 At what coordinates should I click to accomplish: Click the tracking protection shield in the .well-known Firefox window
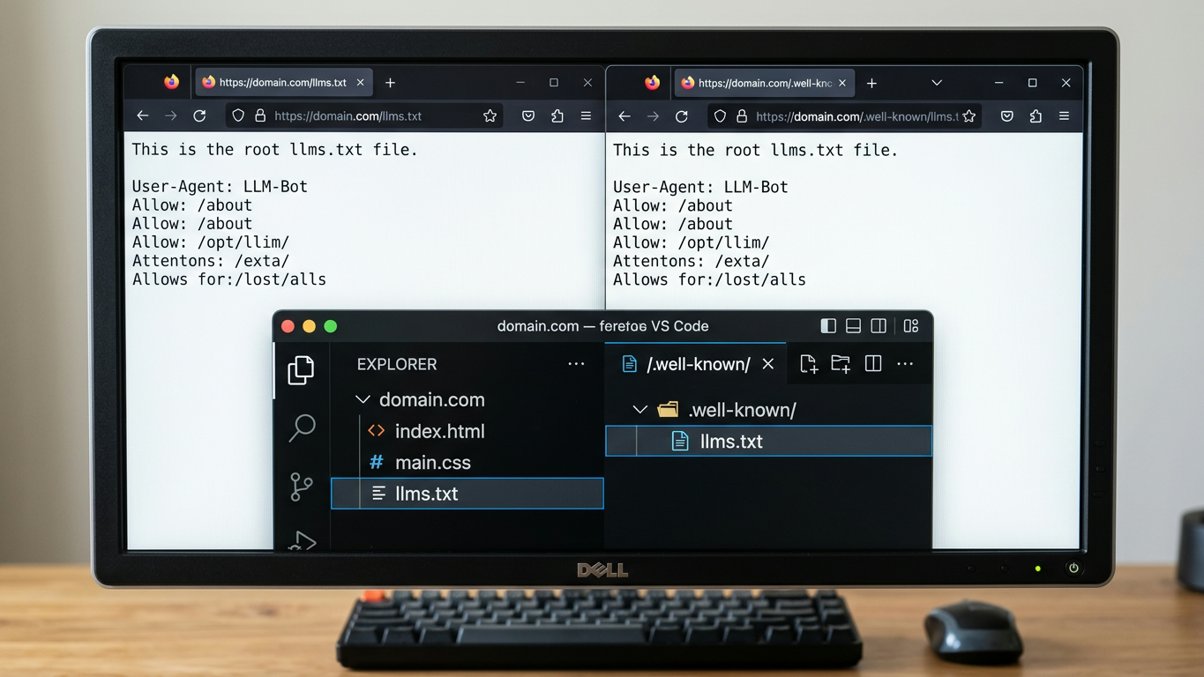[720, 115]
